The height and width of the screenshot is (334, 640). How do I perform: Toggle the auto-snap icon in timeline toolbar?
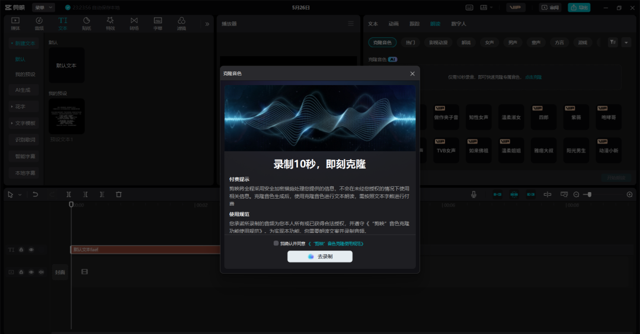click(514, 194)
